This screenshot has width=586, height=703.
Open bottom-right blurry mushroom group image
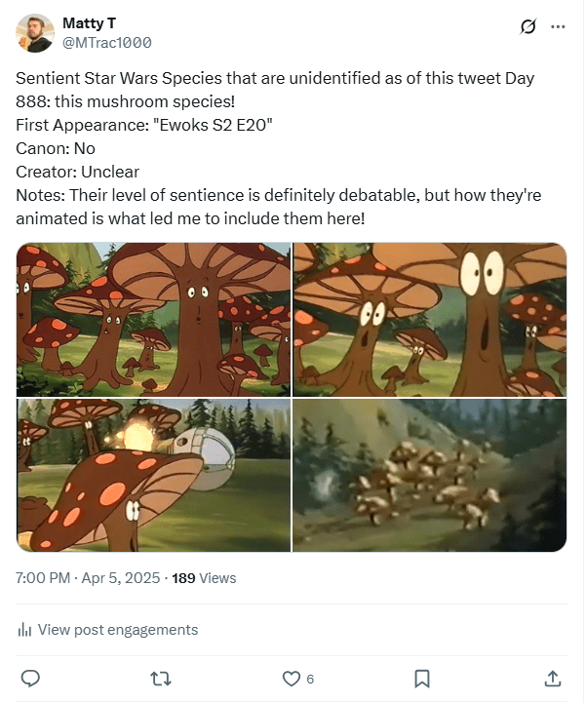pyautogui.click(x=430, y=475)
